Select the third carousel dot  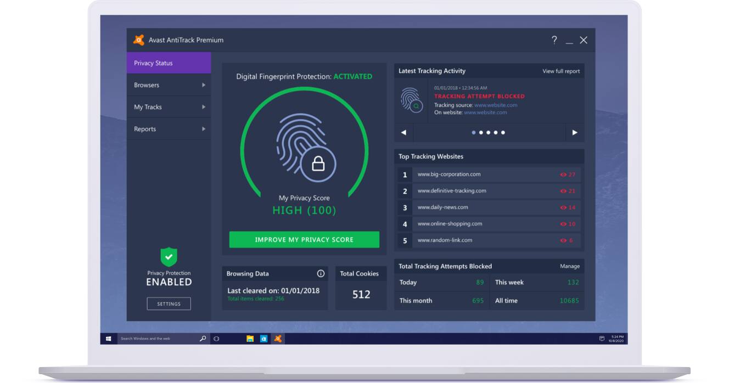(x=488, y=132)
